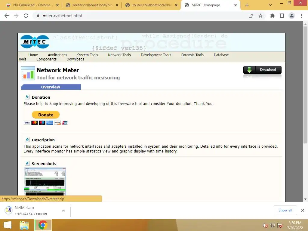Click the page vertical scrollbar thumb

[x=305, y=85]
